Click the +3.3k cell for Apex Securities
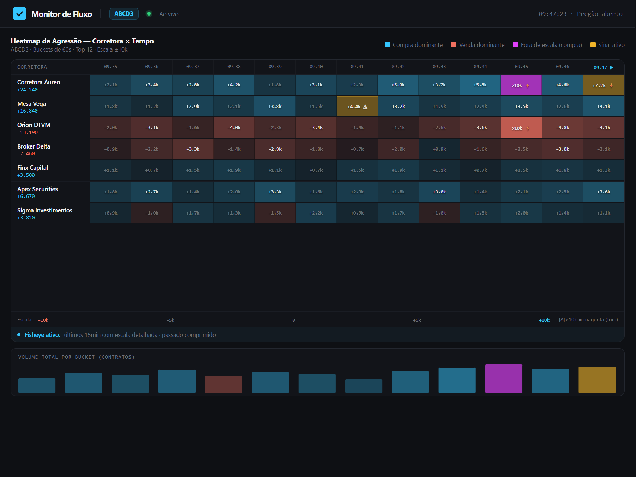Image resolution: width=636 pixels, height=477 pixels. click(x=275, y=192)
